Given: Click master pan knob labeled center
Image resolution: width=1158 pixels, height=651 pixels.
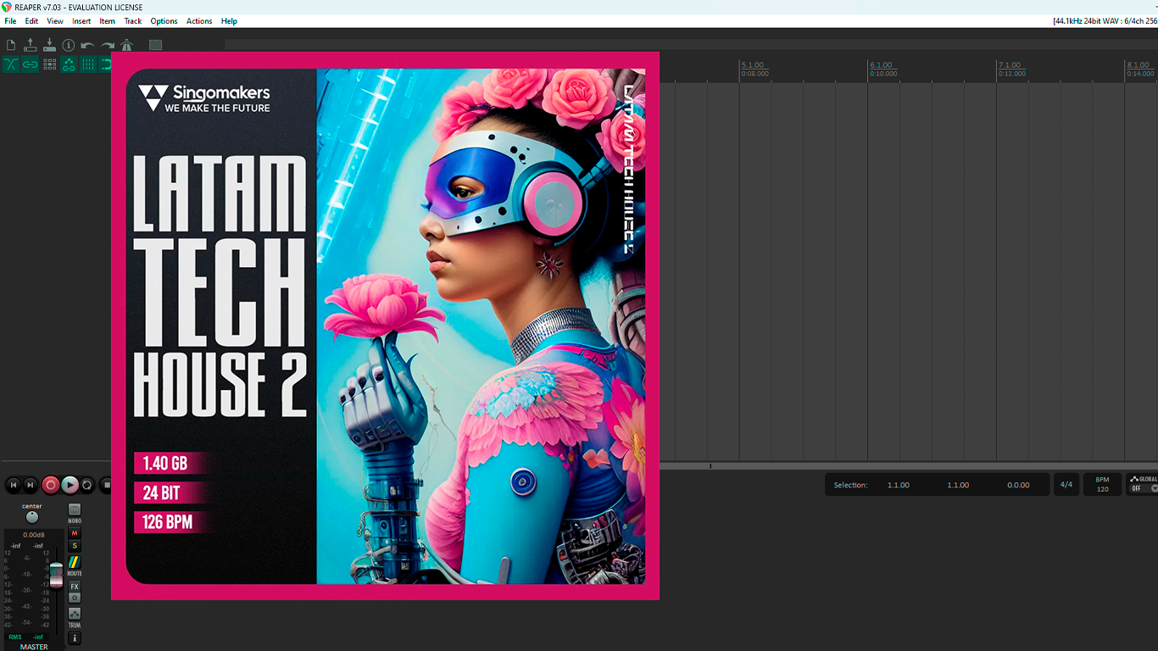Looking at the screenshot, I should click(32, 517).
